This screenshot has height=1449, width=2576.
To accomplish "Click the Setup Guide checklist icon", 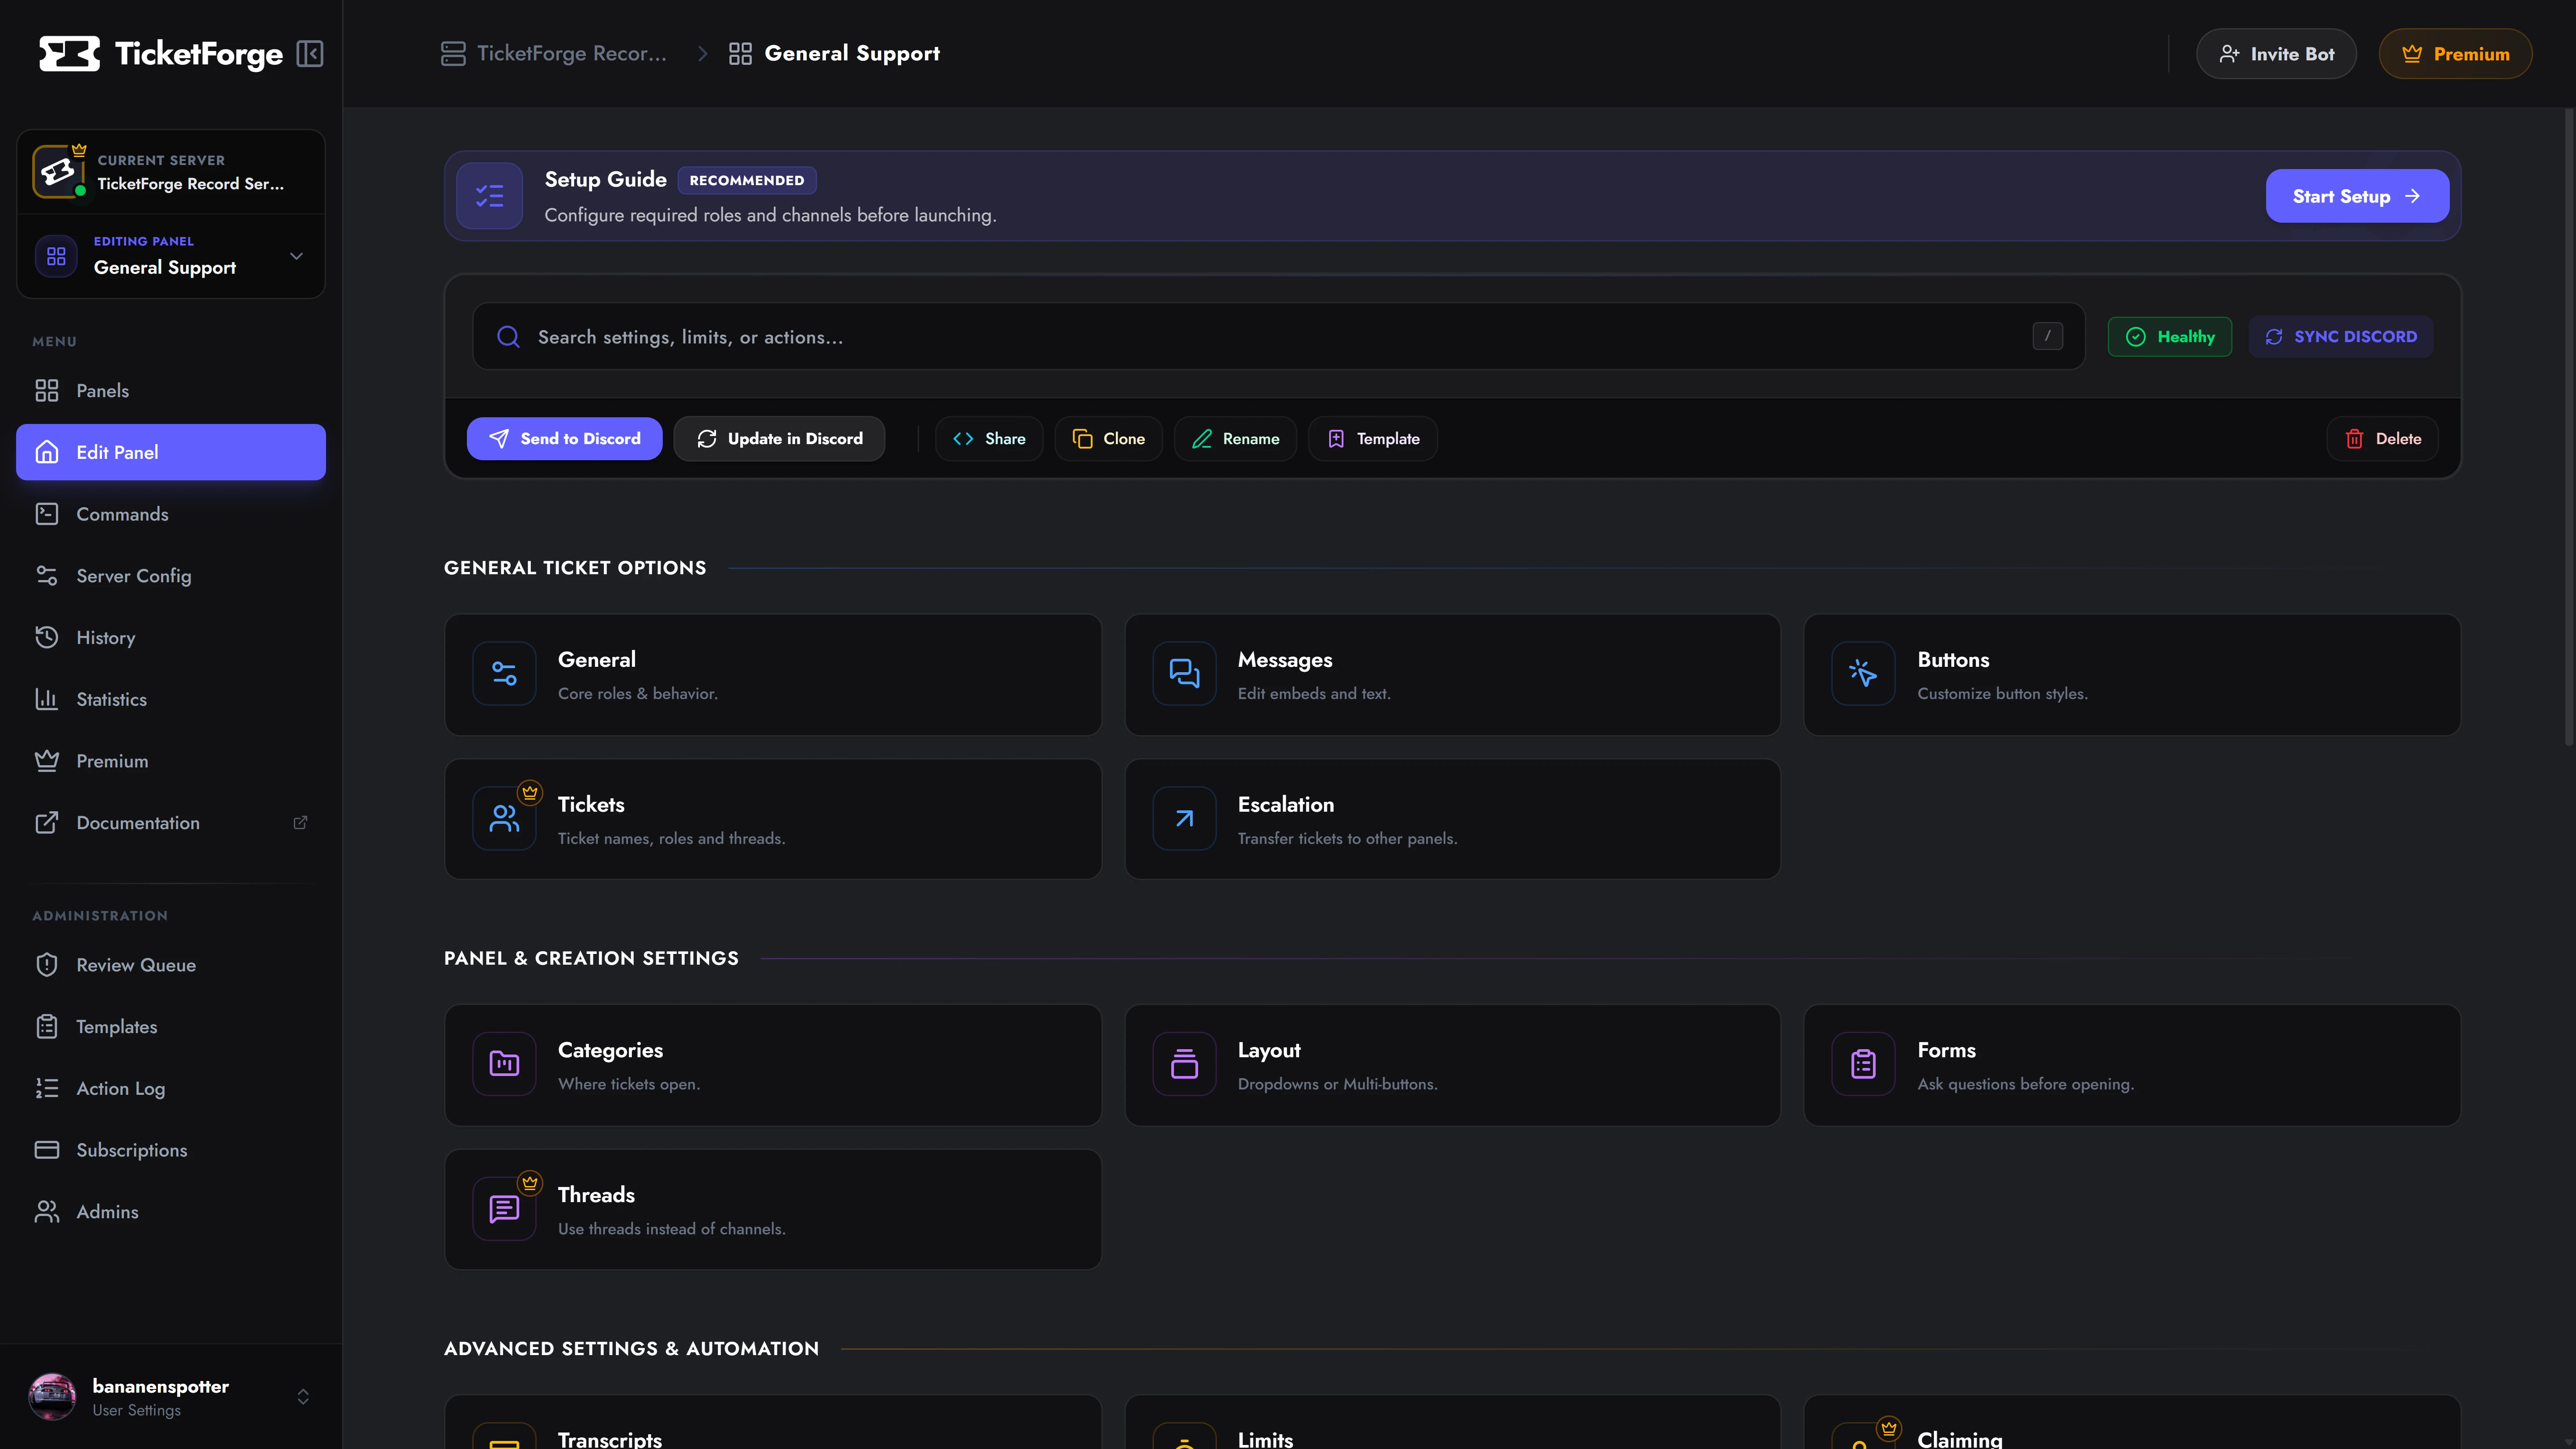I will coord(489,196).
